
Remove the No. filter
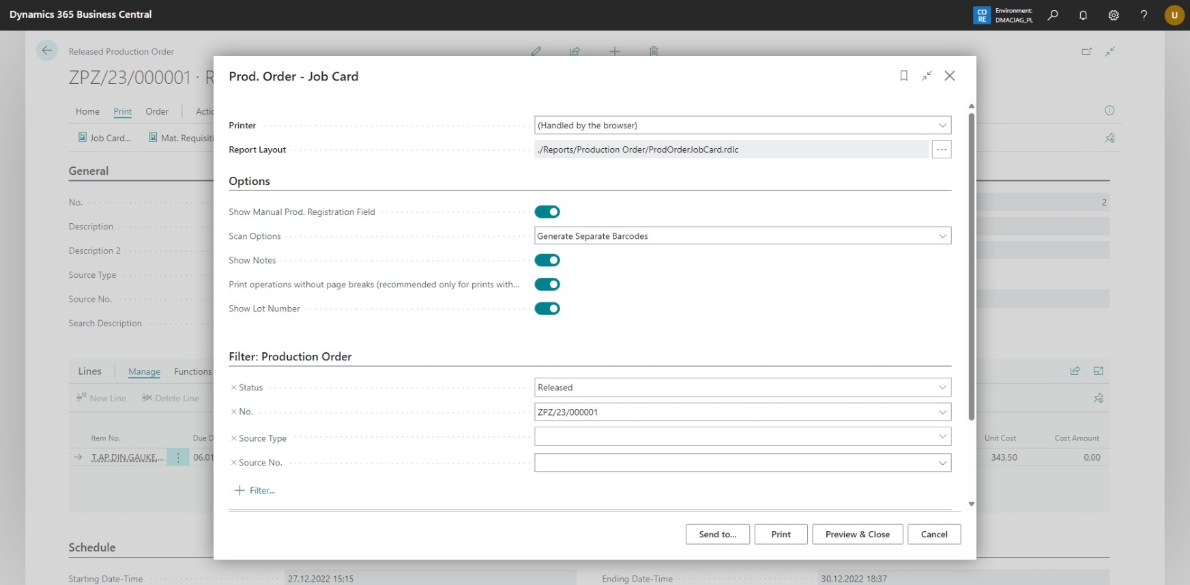233,412
